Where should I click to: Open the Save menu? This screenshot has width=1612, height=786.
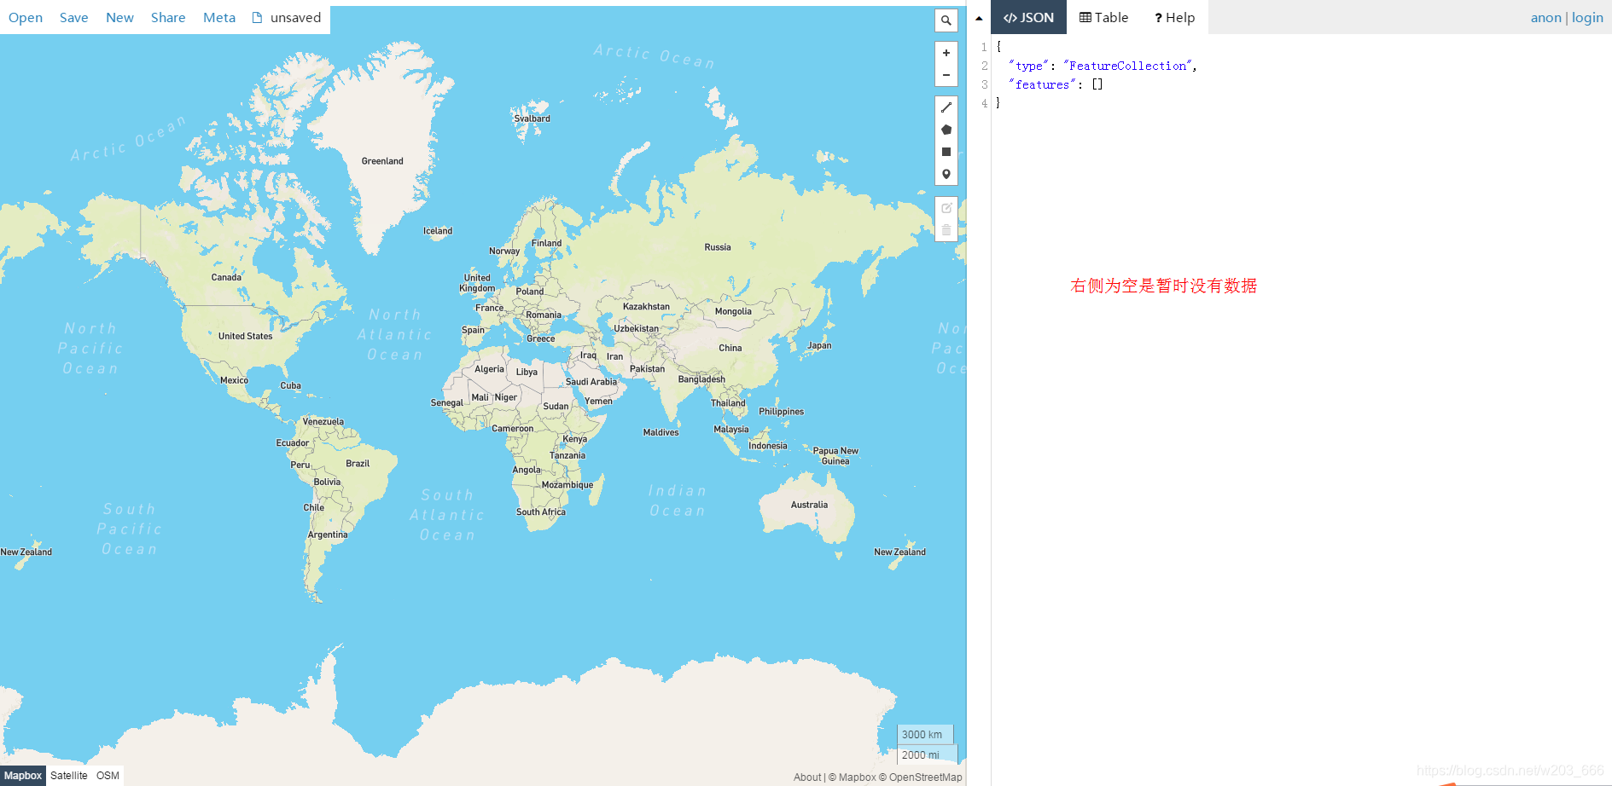(73, 18)
